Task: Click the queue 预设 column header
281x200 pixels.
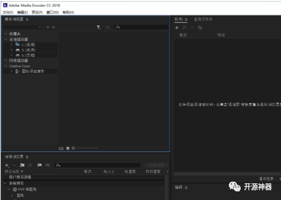Action: [221, 35]
